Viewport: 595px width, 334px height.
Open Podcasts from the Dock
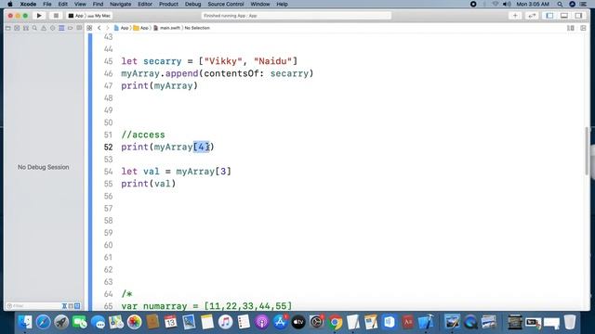point(262,322)
